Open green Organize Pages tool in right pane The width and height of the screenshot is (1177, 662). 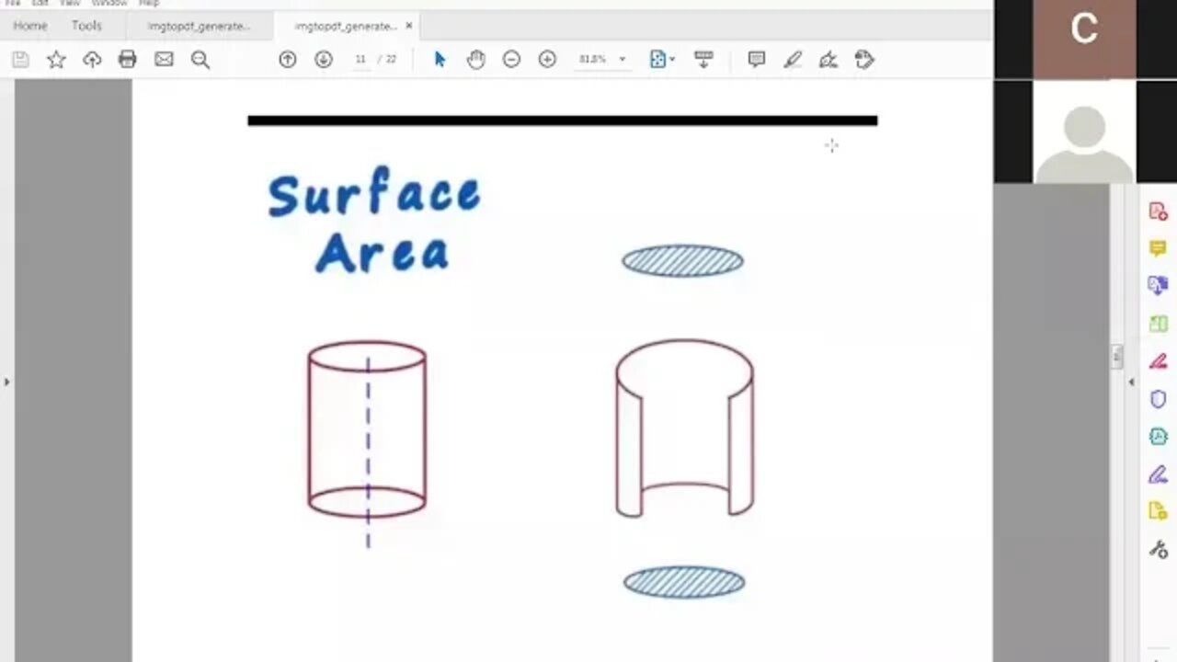tap(1158, 324)
